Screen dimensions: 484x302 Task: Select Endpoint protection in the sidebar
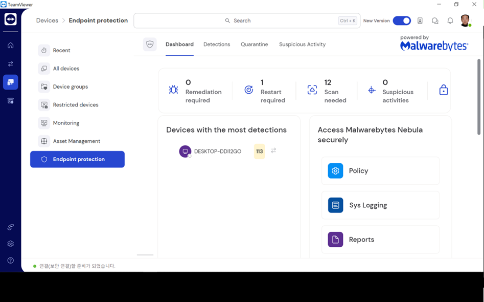(x=78, y=159)
